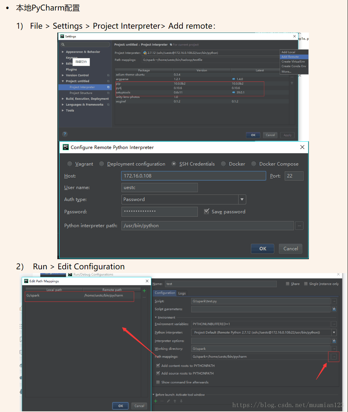The height and width of the screenshot is (412, 348).
Task: Enable Show command line afterwards
Action: [158, 382]
